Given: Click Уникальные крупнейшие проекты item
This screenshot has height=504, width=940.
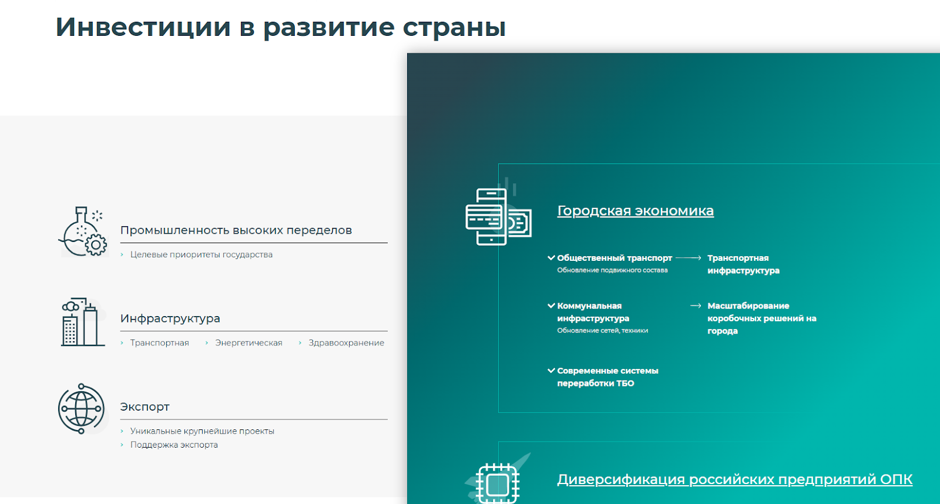Looking at the screenshot, I should (202, 431).
